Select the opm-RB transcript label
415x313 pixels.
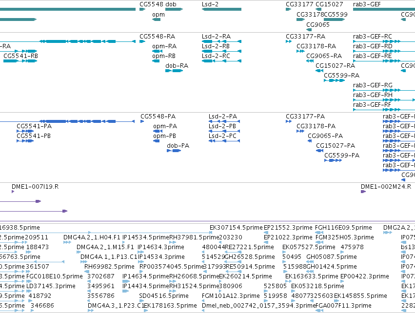(164, 56)
